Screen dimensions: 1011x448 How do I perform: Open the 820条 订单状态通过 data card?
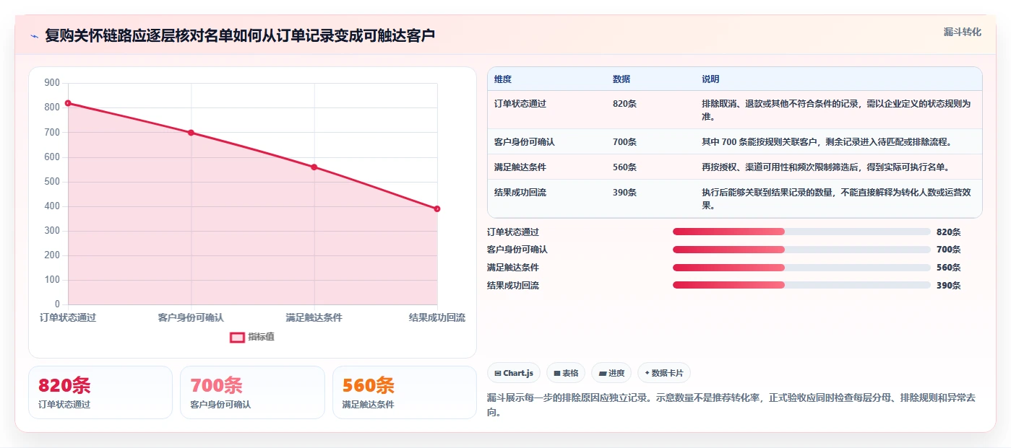point(100,392)
